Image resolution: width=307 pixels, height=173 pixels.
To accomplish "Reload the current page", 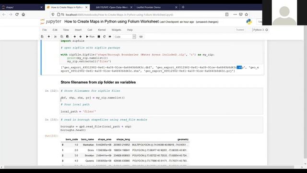I will [17, 14].
